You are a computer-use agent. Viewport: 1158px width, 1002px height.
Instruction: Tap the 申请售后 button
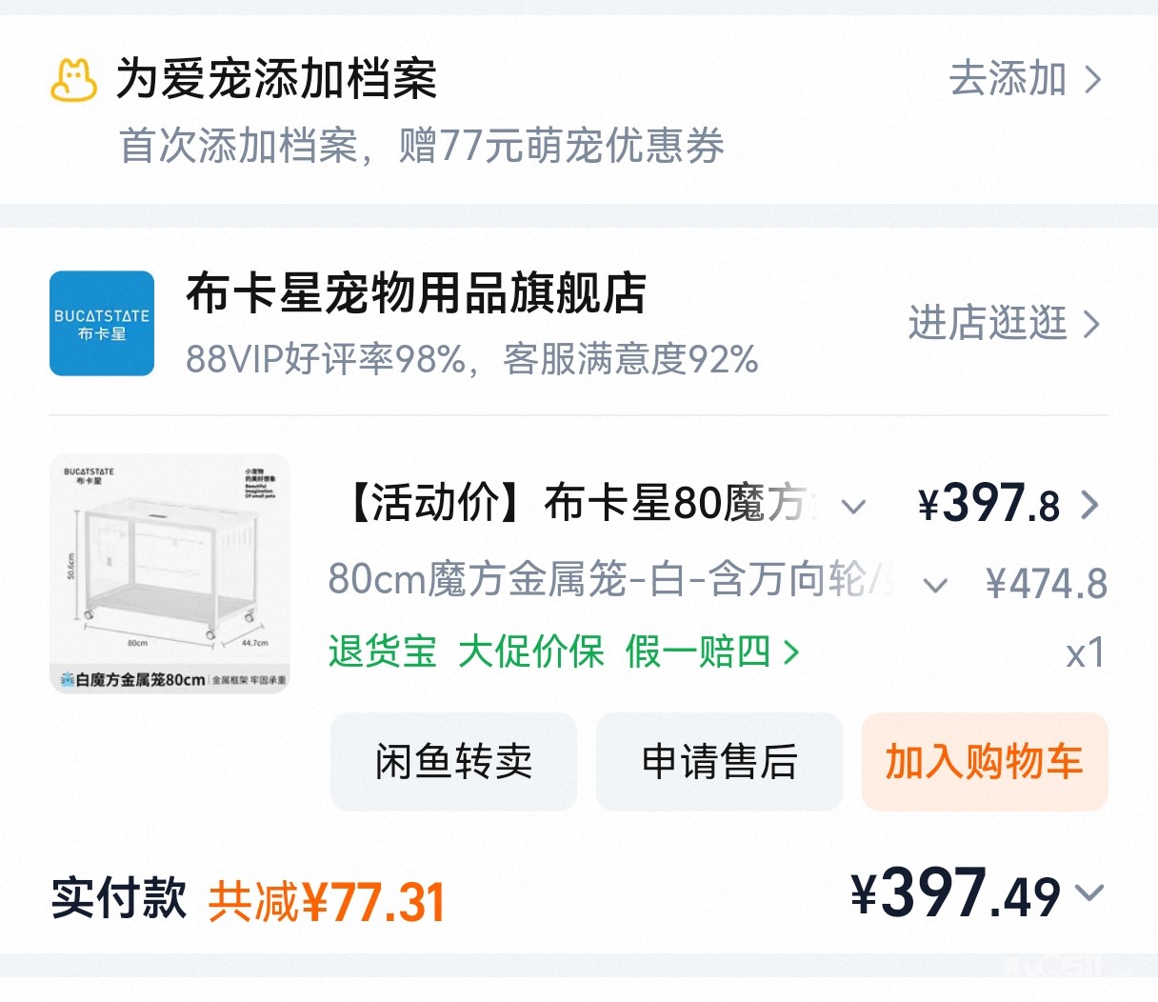pyautogui.click(x=719, y=762)
